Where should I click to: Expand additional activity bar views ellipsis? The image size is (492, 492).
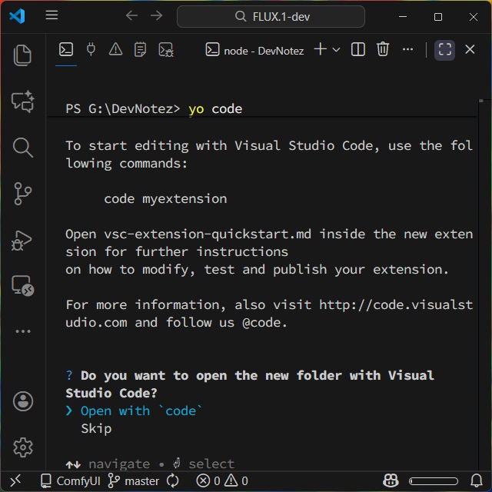[22, 331]
